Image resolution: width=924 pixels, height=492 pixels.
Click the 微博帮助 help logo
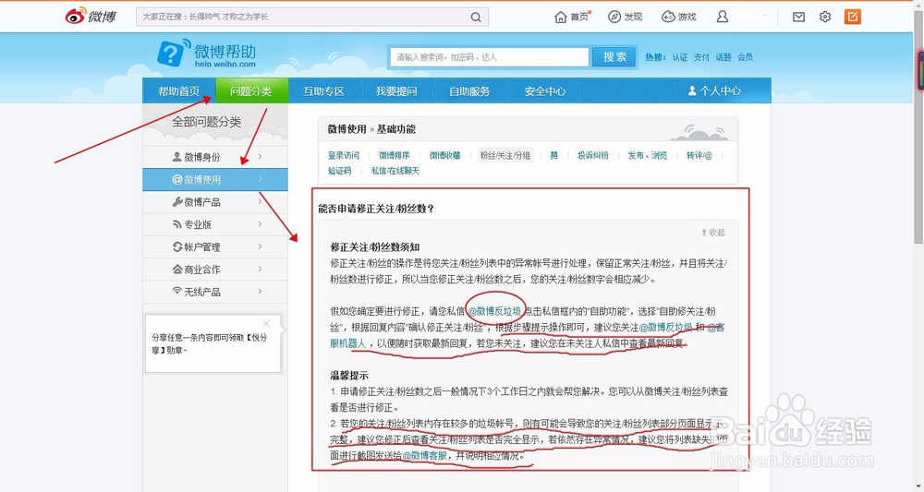point(206,54)
